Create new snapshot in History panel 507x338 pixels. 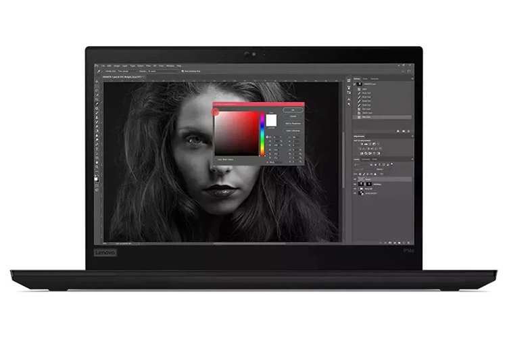[x=404, y=131]
